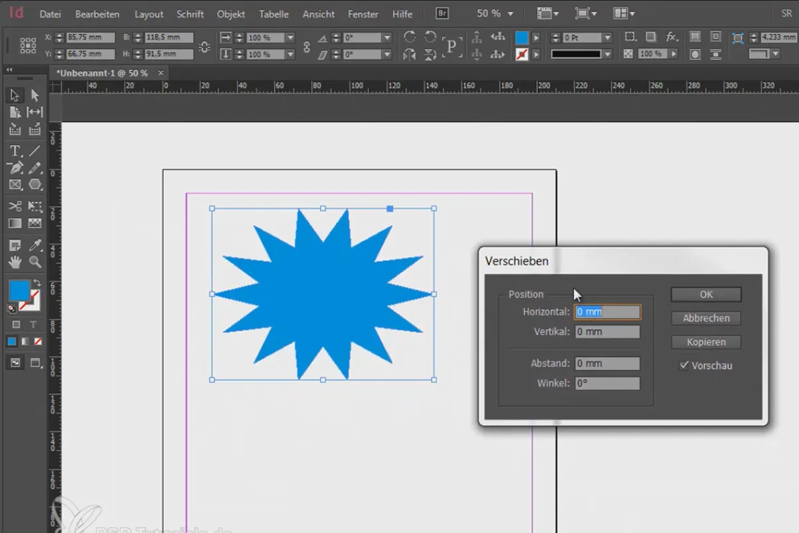Click the Abbrechen button
Image resolution: width=799 pixels, height=533 pixels.
706,318
